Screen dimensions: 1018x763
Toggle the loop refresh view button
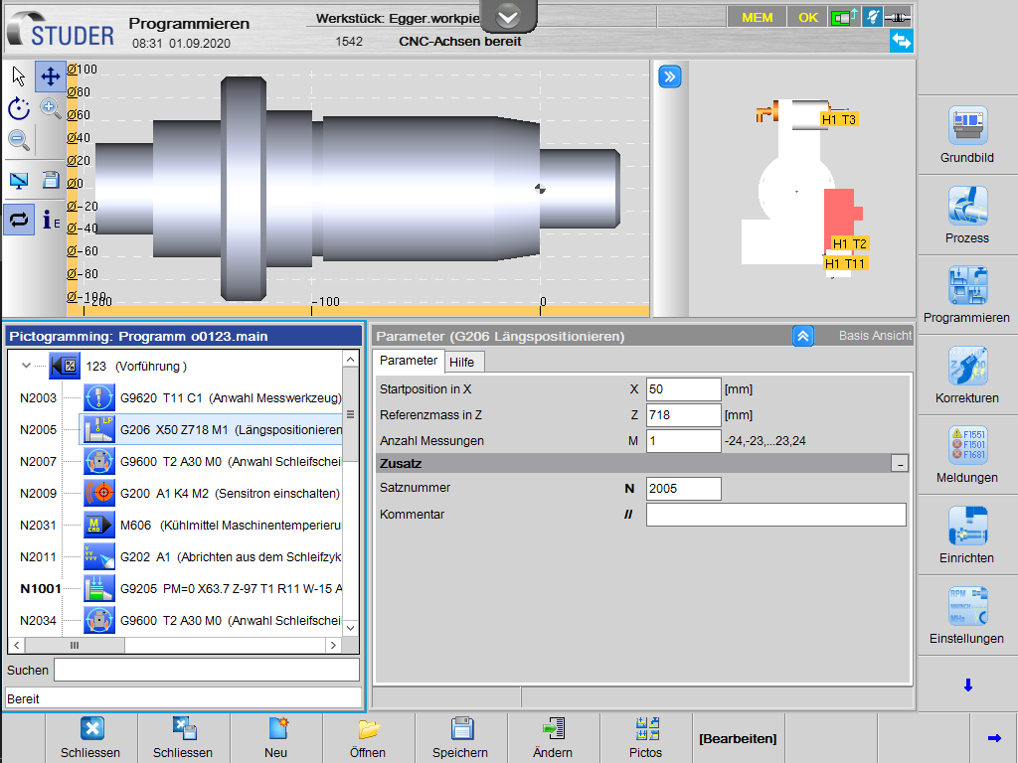pos(19,220)
